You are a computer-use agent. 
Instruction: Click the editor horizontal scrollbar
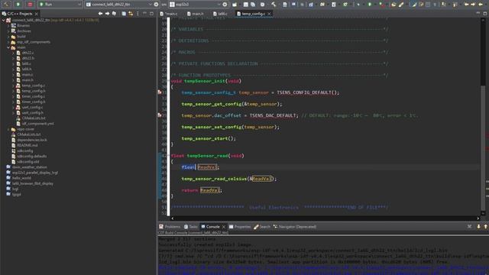[x=325, y=218]
